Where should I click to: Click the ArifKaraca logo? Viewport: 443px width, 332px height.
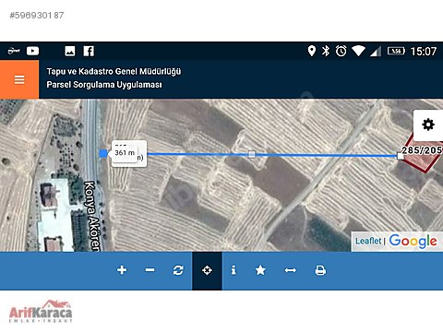click(x=41, y=311)
